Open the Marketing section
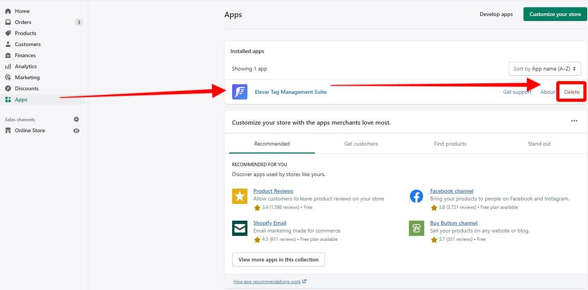The image size is (588, 290). 27,77
